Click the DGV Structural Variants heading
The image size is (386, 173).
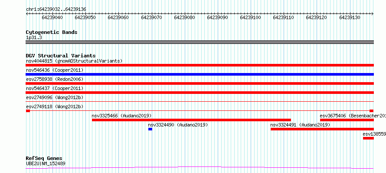pyautogui.click(x=61, y=56)
